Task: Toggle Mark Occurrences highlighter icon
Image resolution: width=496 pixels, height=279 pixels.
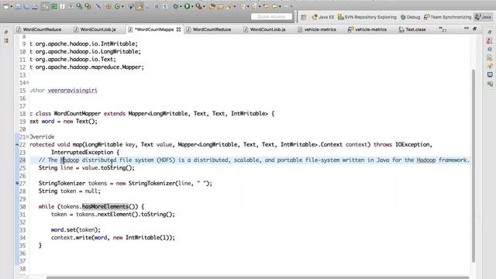Action: point(139,6)
